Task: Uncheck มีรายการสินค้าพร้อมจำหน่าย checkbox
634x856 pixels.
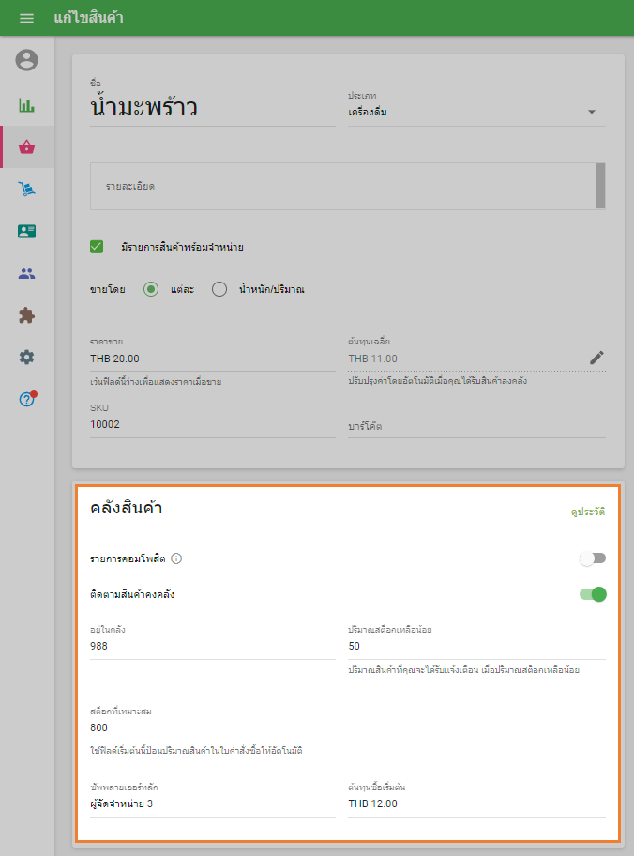Action: pyautogui.click(x=97, y=247)
